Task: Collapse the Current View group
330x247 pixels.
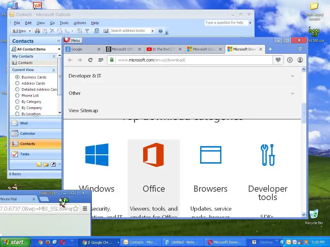Action: (54, 70)
